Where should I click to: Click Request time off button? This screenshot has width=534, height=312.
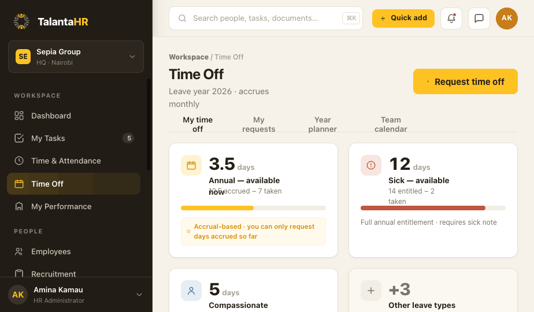point(465,81)
